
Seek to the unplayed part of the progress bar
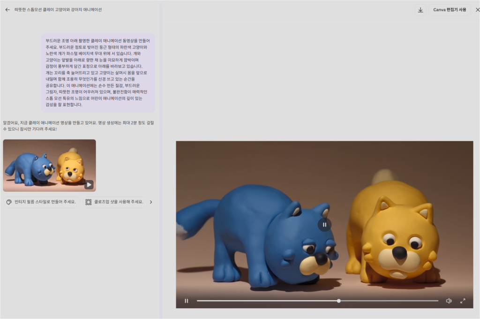coord(389,301)
